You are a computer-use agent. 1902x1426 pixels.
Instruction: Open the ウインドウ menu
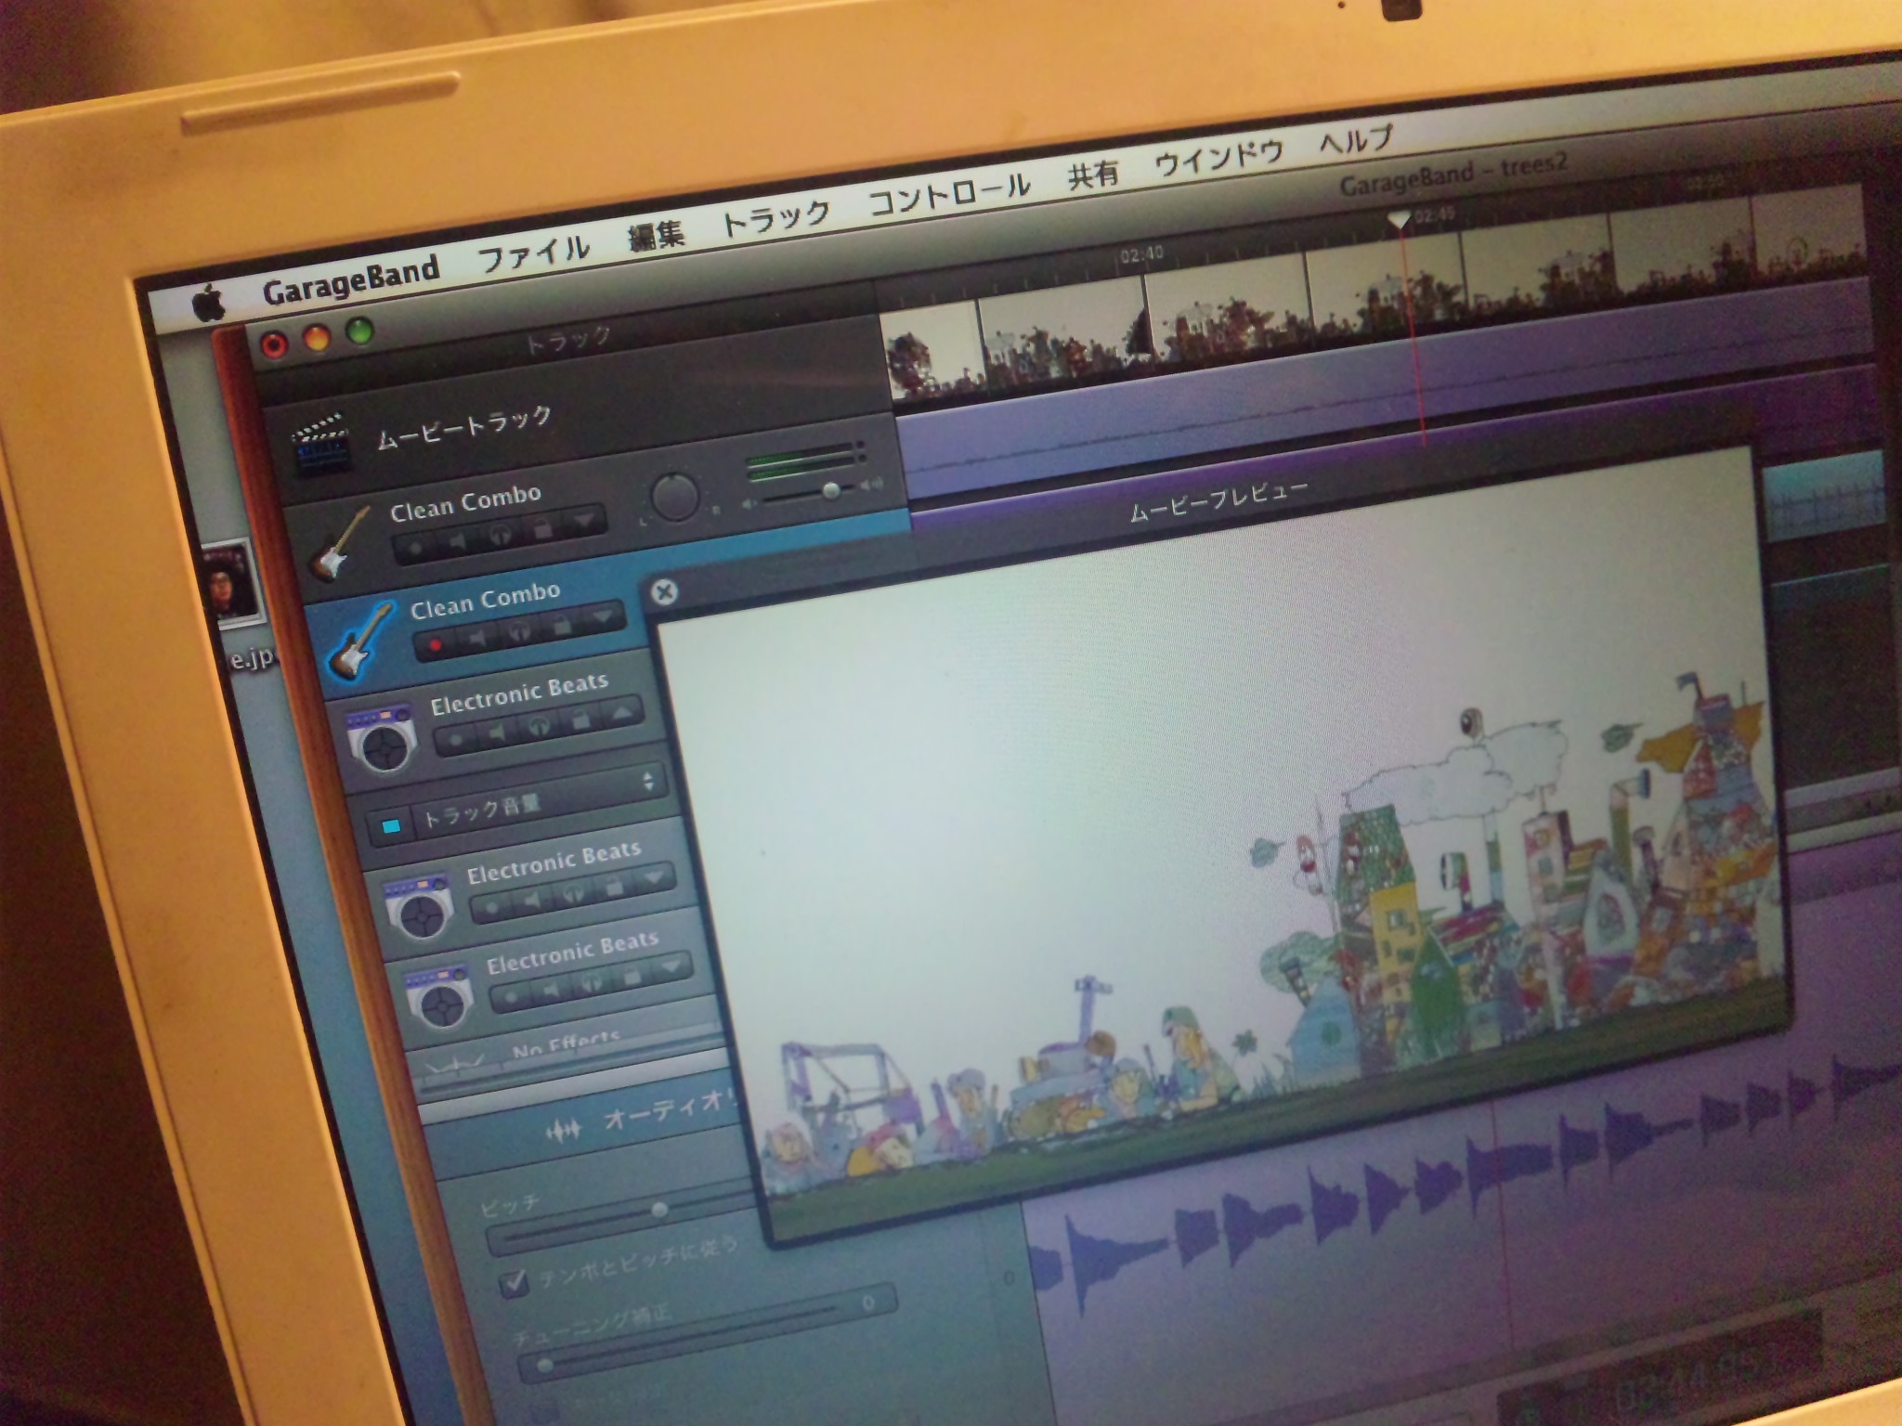pos(1218,158)
